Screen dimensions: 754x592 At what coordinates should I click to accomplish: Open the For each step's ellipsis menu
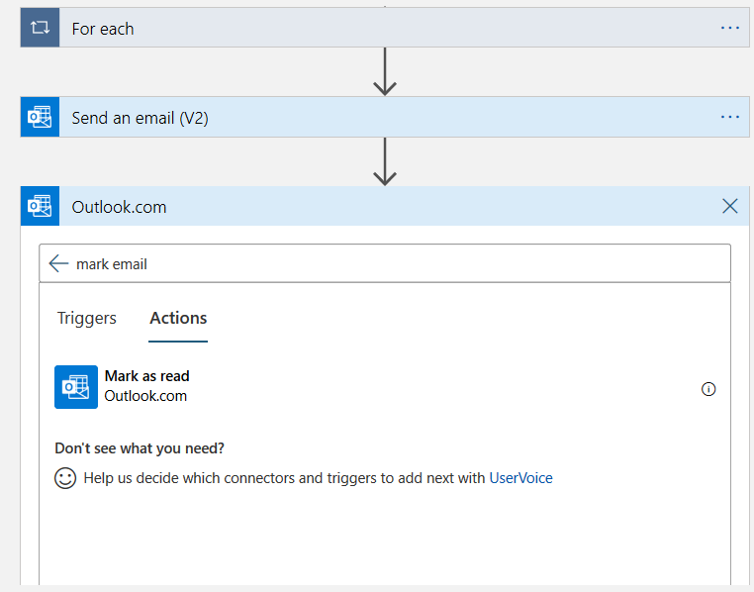[x=730, y=28]
